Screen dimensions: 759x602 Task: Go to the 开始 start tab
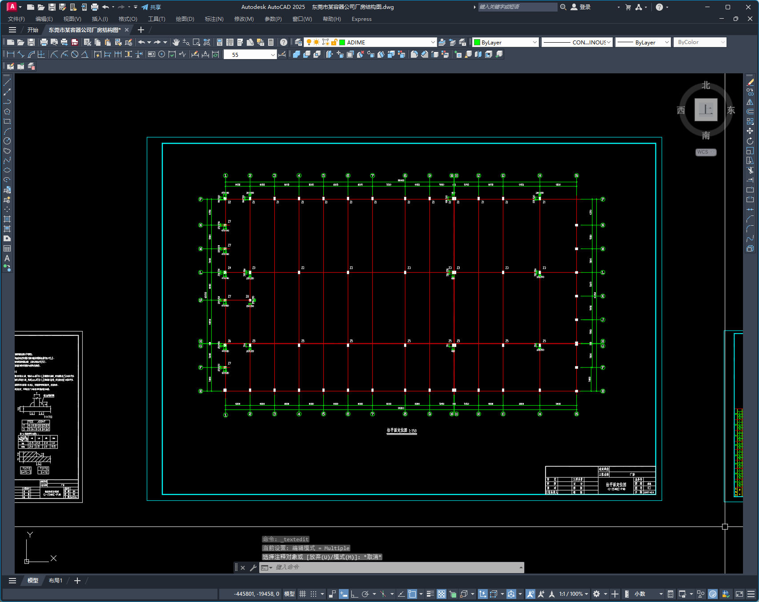33,30
